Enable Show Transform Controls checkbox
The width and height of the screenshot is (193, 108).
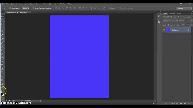pos(33,8)
